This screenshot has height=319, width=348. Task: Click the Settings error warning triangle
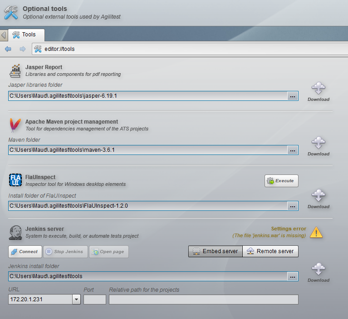316,232
